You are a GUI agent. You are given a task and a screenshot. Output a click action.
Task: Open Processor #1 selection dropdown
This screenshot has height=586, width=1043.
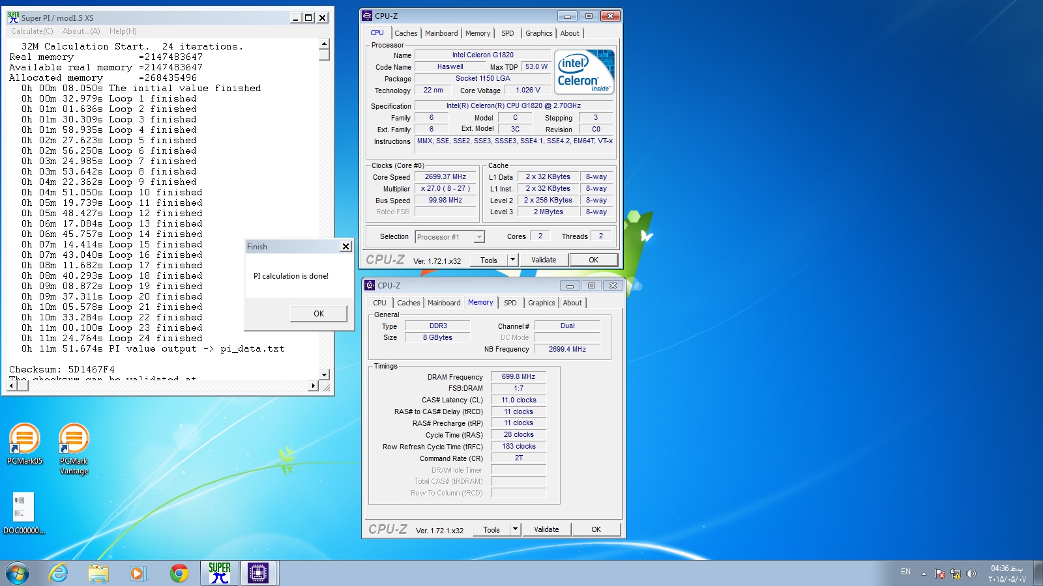450,237
